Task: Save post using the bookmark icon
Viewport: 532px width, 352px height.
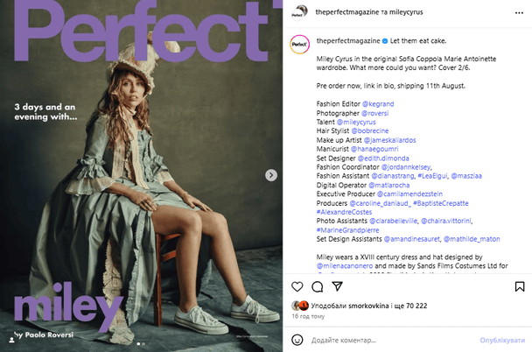Action: 520,287
